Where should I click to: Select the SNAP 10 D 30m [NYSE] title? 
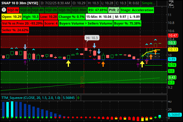20,3
